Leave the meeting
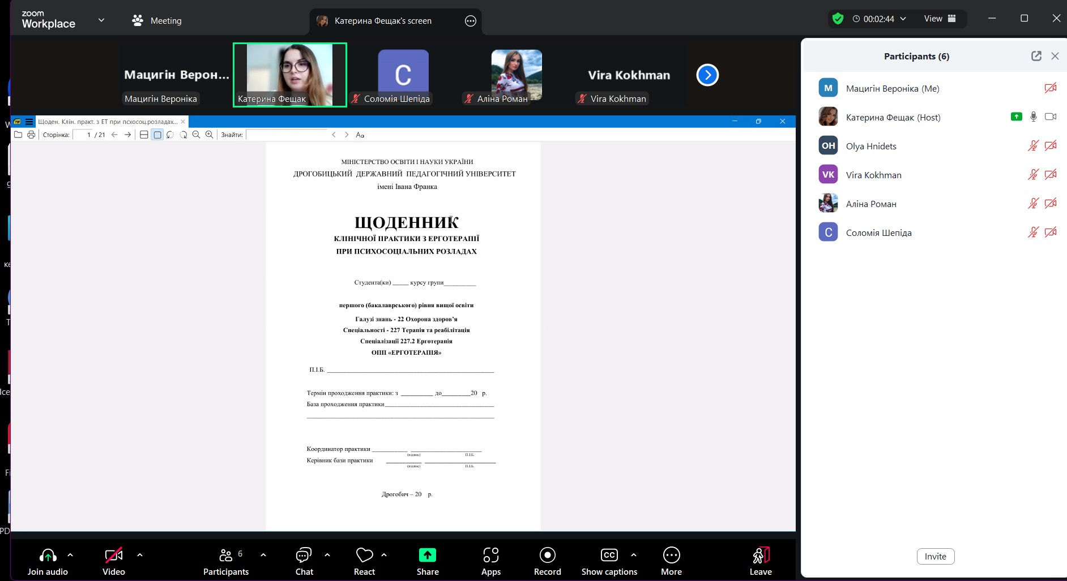The image size is (1067, 581). (760, 561)
